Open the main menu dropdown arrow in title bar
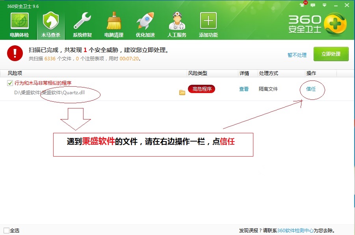 tap(324, 5)
